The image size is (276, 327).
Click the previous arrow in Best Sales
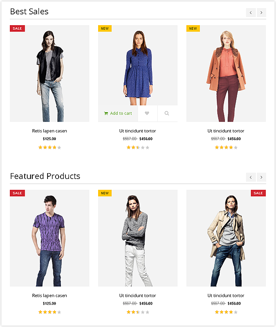251,13
